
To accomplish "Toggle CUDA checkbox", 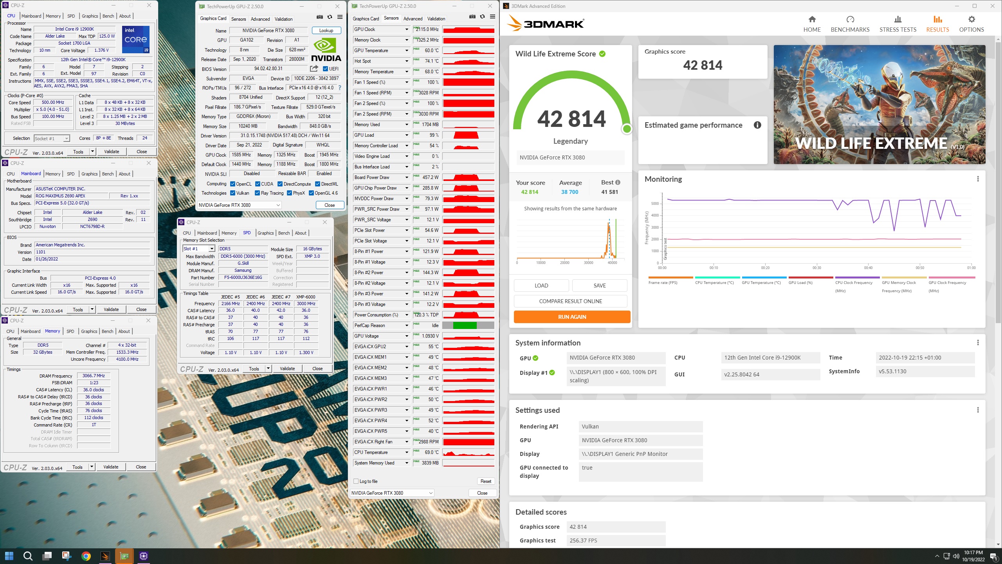I will pyautogui.click(x=258, y=184).
